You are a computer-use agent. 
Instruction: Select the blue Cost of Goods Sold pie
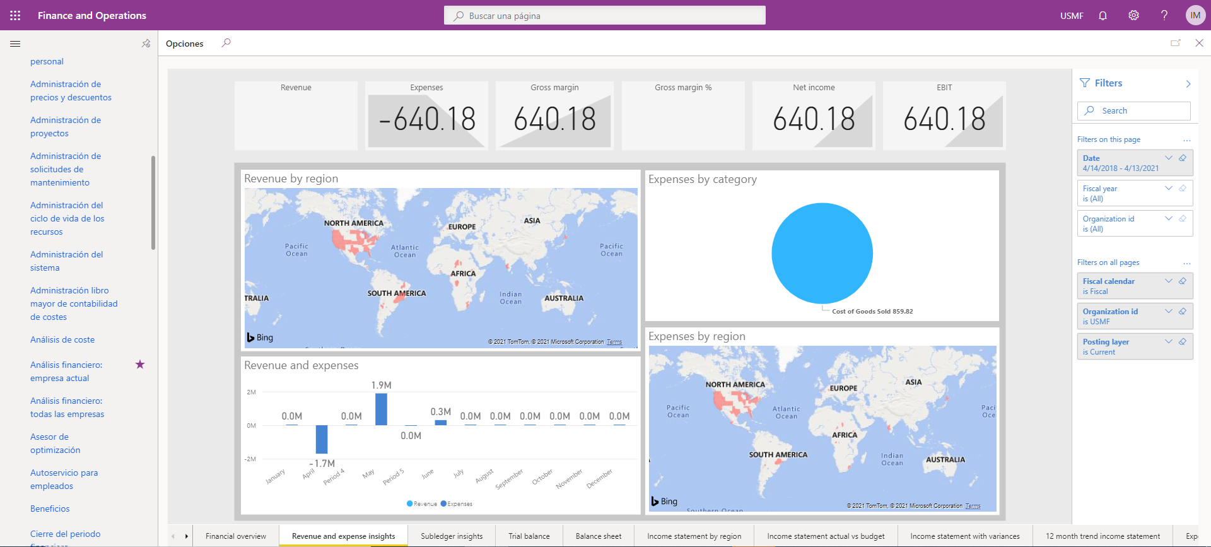click(822, 253)
